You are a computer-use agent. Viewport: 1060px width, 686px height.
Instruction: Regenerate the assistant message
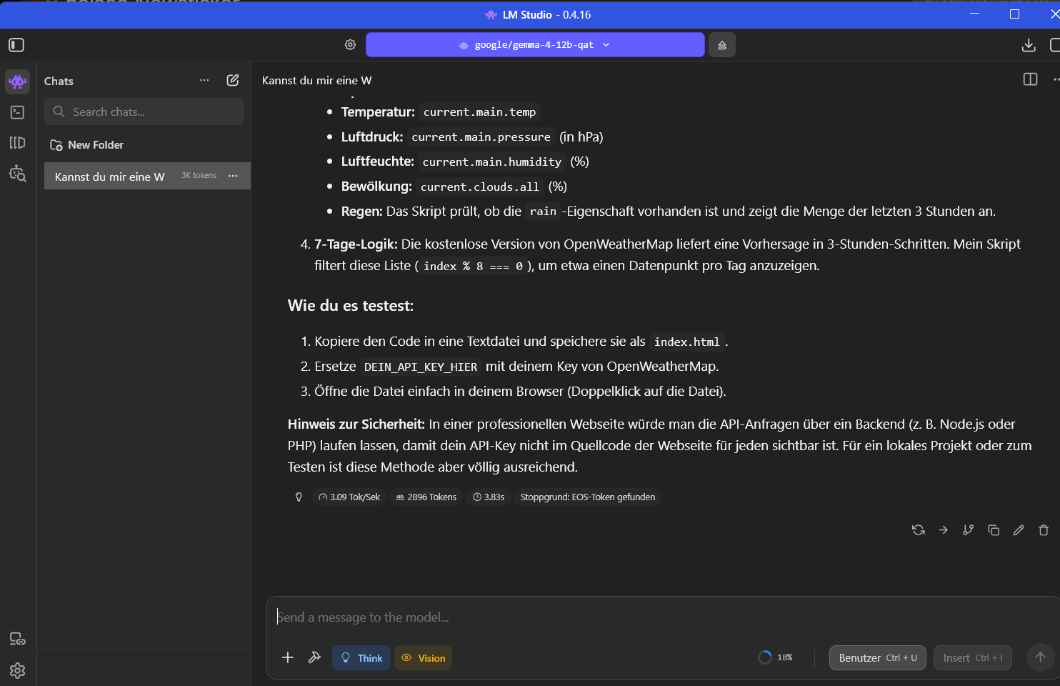click(919, 530)
